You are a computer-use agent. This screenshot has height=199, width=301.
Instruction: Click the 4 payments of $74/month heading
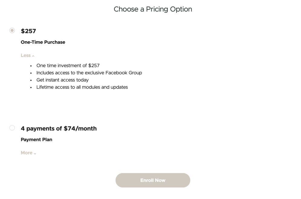tap(59, 128)
